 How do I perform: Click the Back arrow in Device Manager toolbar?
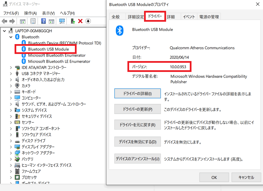coord(4,21)
